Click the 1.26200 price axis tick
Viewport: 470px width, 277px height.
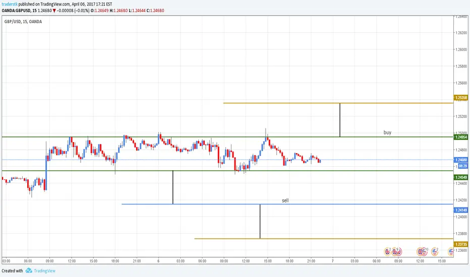click(461, 33)
